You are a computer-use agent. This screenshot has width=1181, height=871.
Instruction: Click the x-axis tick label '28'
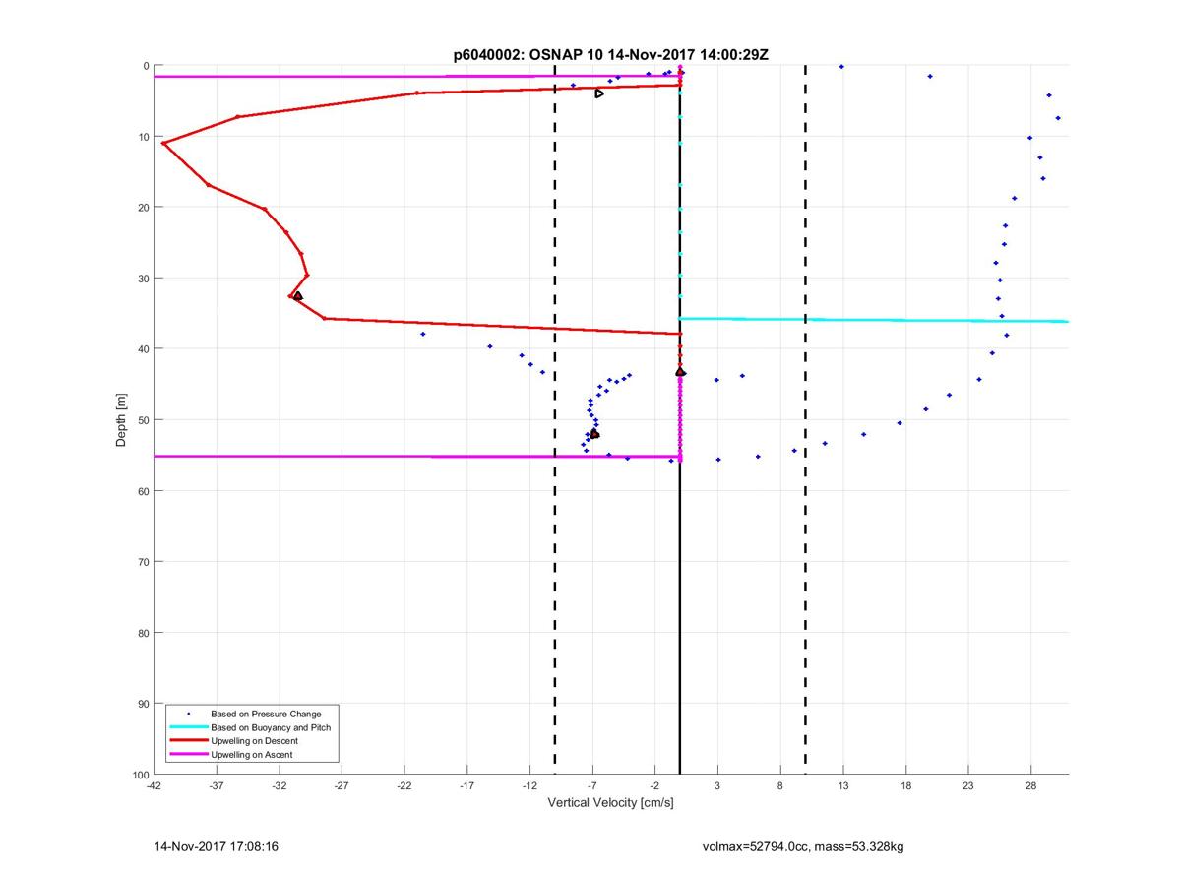pos(1030,786)
